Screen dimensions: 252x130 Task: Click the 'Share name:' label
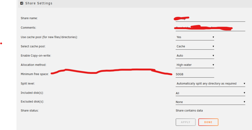click(x=29, y=18)
